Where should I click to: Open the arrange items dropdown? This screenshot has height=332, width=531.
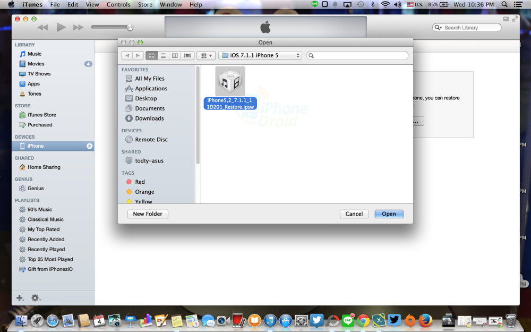205,55
